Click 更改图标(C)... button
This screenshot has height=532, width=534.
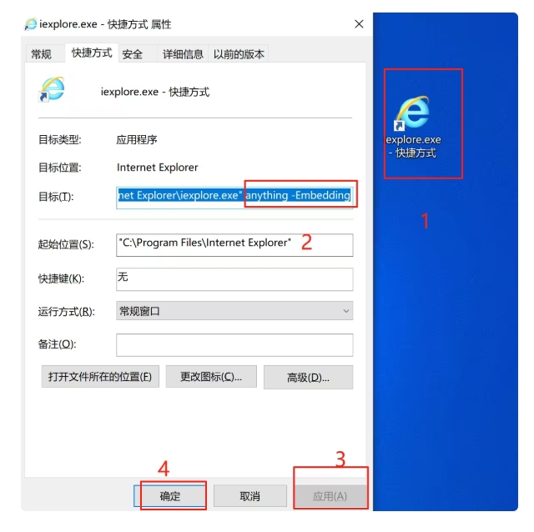[211, 377]
